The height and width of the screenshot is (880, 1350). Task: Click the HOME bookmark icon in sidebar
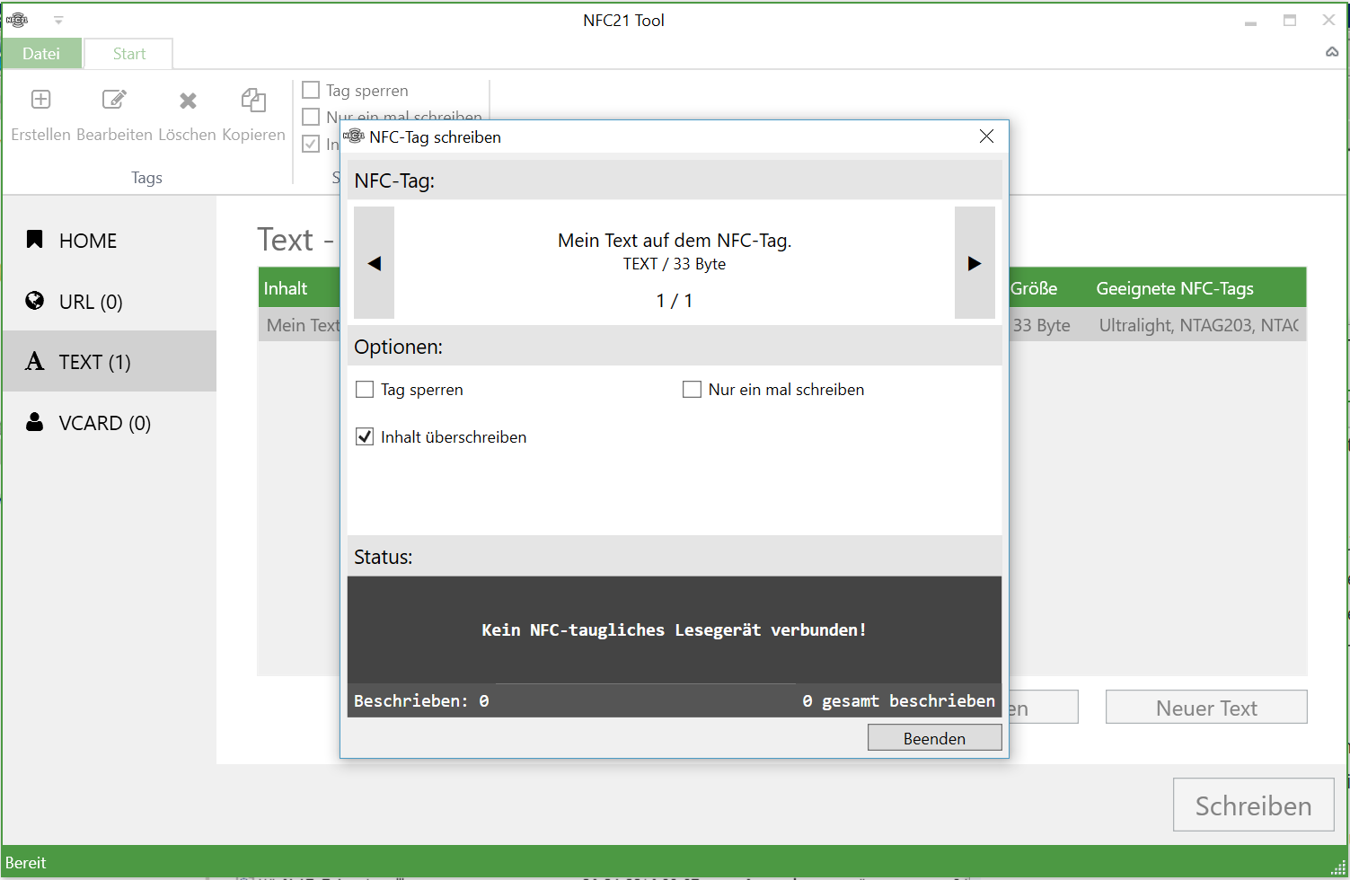point(35,239)
